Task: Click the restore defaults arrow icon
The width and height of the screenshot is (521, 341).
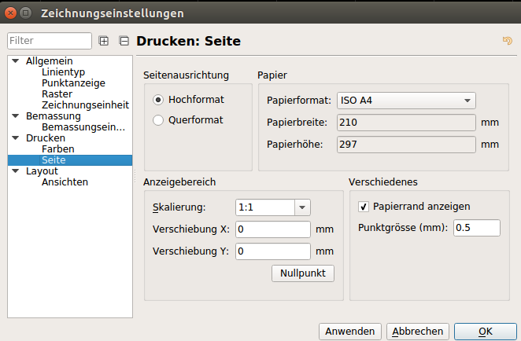Action: [507, 41]
